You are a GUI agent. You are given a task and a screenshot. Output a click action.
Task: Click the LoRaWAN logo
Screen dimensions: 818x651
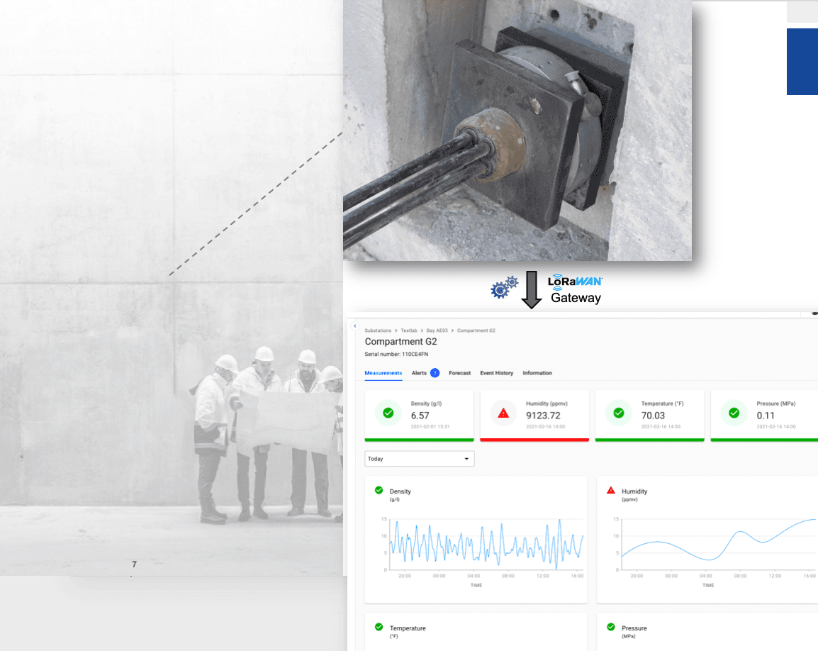tap(575, 281)
